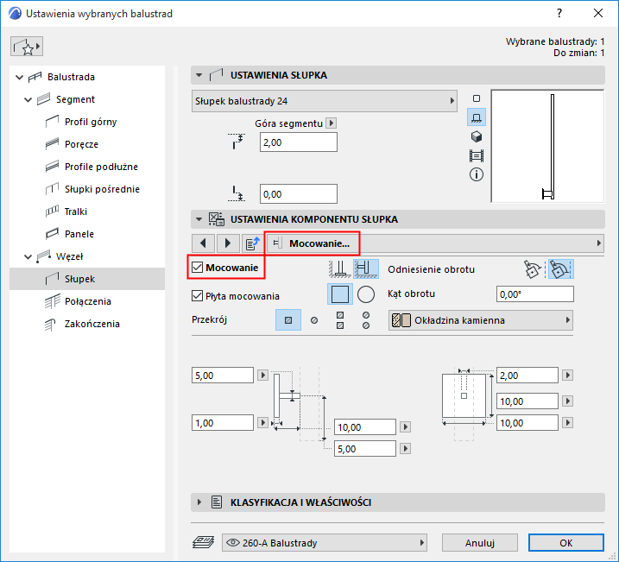This screenshot has width=619, height=562.
Task: Click the info icon beside preview
Action: 477,174
